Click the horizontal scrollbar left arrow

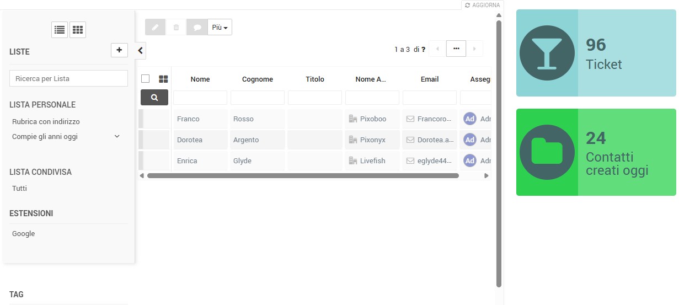pos(142,176)
